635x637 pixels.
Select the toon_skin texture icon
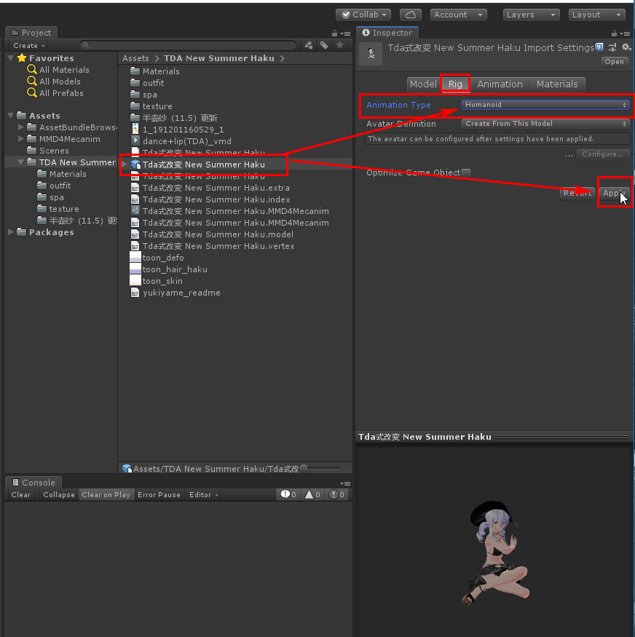[135, 281]
